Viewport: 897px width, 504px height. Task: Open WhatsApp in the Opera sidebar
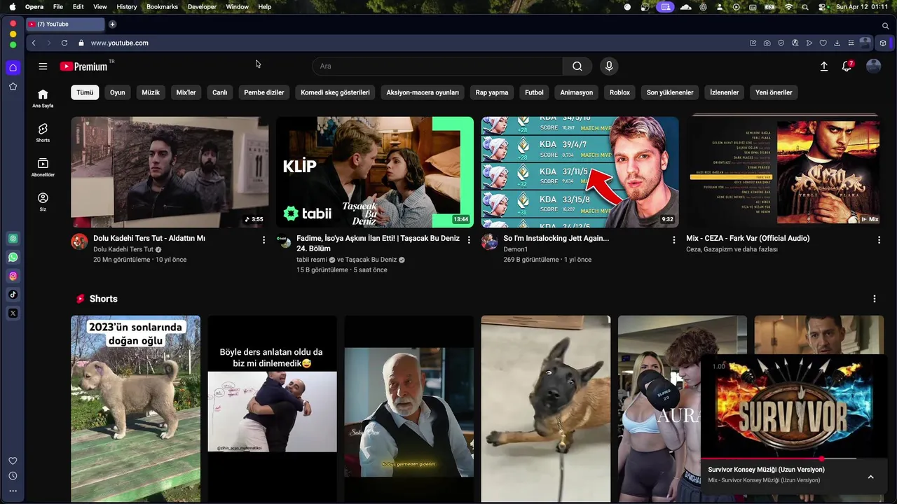(x=13, y=258)
